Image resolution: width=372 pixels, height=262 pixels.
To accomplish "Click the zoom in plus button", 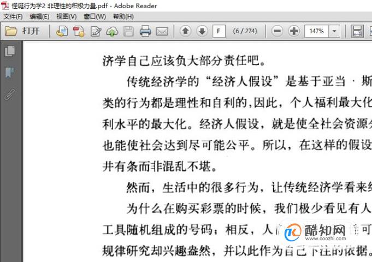I will coord(294,31).
